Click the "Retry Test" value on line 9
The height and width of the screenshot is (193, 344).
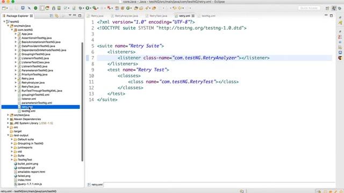tap(152, 70)
